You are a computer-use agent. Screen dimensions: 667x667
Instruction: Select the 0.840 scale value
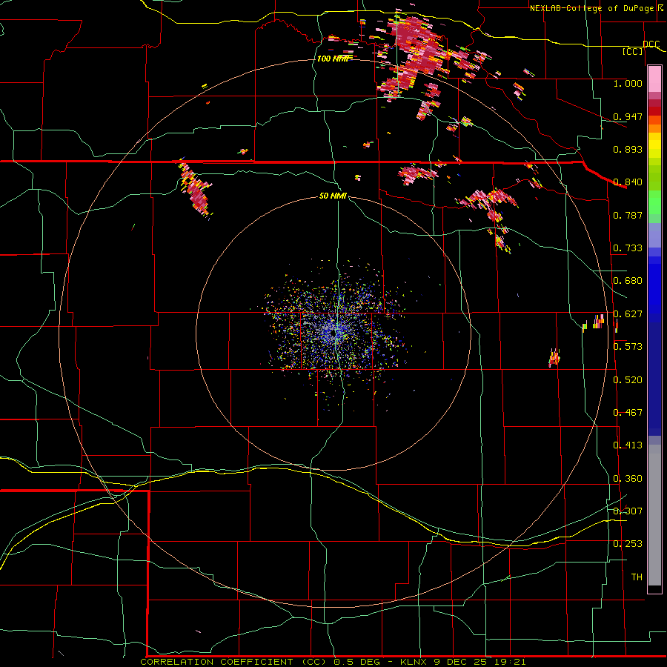628,182
